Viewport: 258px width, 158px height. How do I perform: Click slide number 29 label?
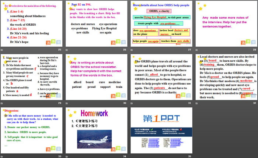(60, 103)
